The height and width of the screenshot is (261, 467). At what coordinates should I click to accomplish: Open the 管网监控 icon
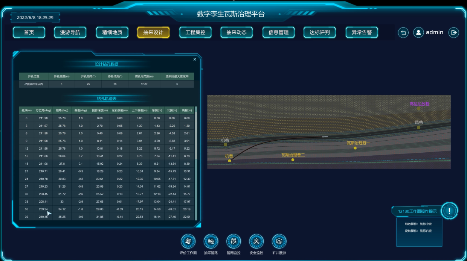(x=233, y=241)
